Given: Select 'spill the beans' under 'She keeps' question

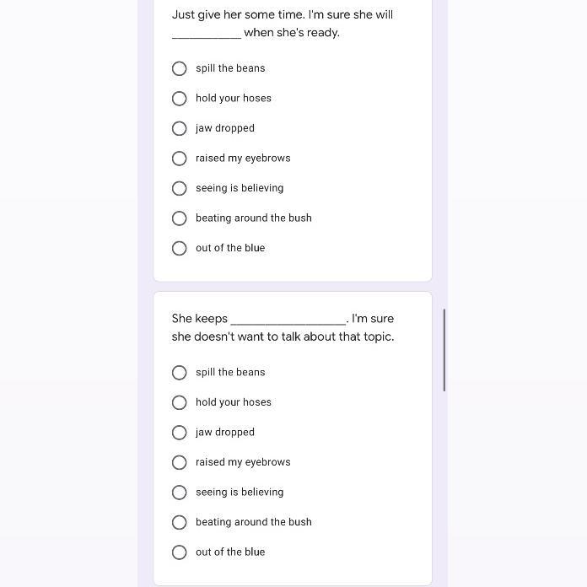Looking at the screenshot, I should (180, 373).
